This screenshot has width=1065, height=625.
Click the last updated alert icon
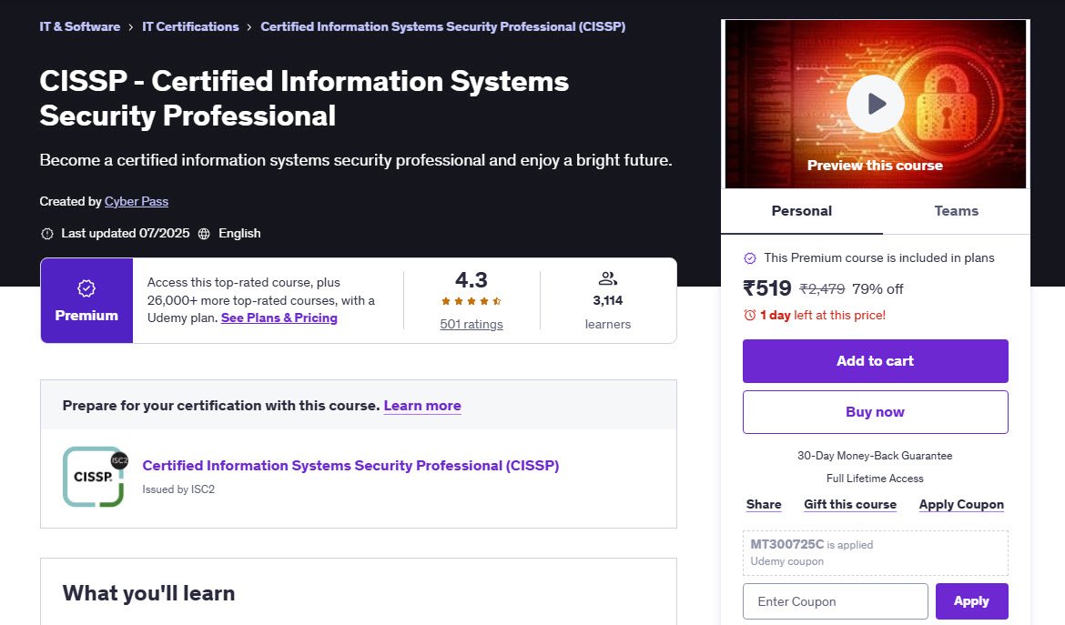tap(46, 234)
